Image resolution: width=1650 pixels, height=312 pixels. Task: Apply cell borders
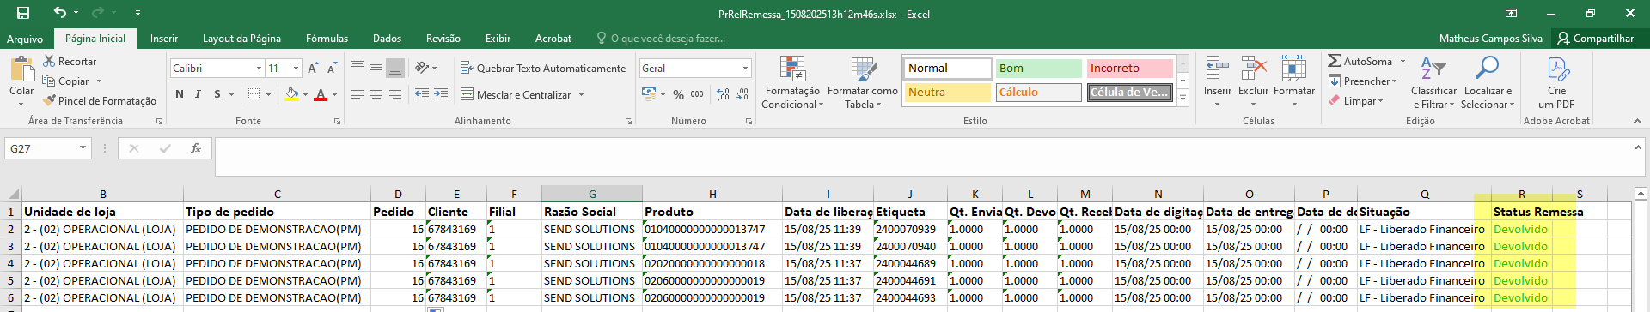coord(254,94)
